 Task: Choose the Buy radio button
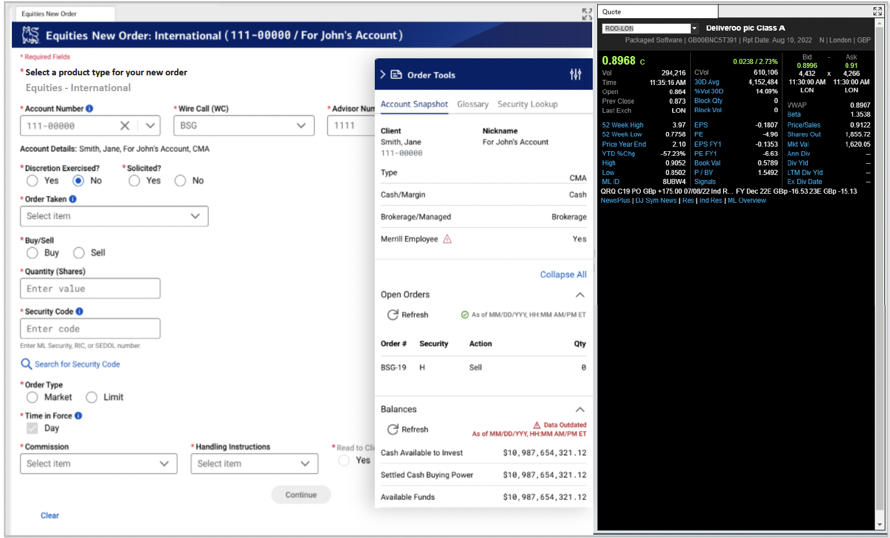tap(32, 253)
